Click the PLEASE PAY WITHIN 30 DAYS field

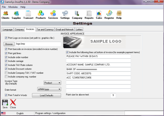(x=98, y=56)
